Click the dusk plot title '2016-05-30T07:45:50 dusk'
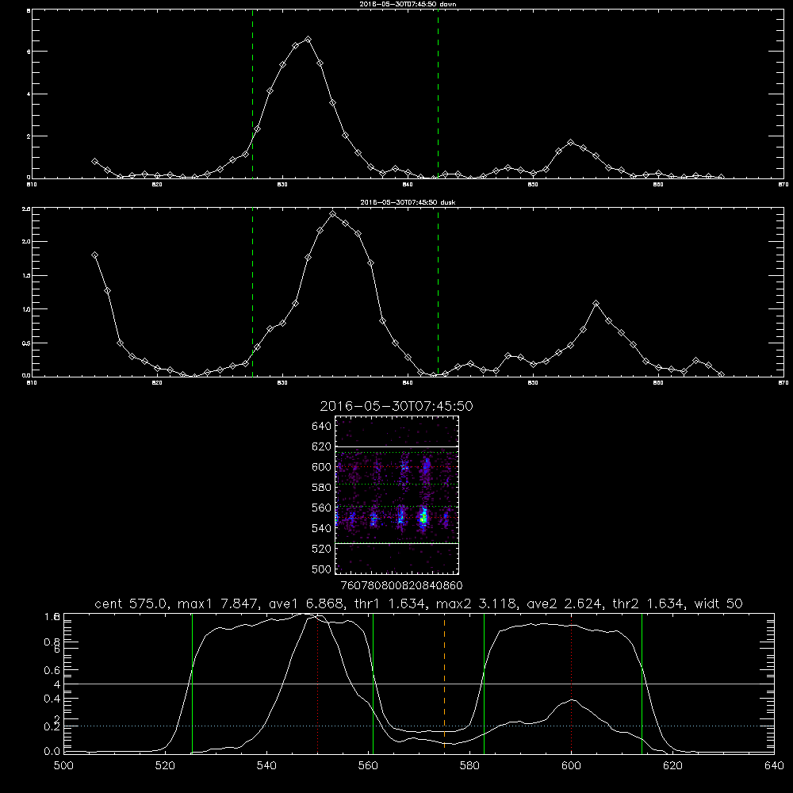The width and height of the screenshot is (793, 793). click(408, 202)
